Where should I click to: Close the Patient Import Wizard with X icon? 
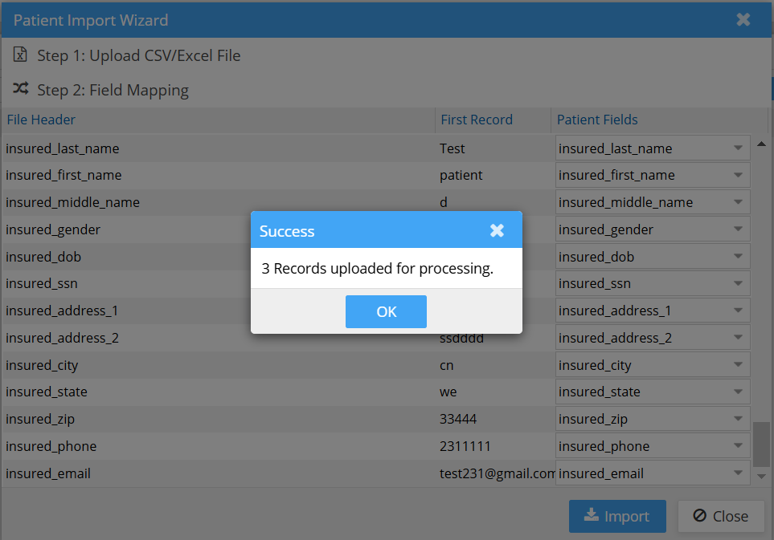743,19
